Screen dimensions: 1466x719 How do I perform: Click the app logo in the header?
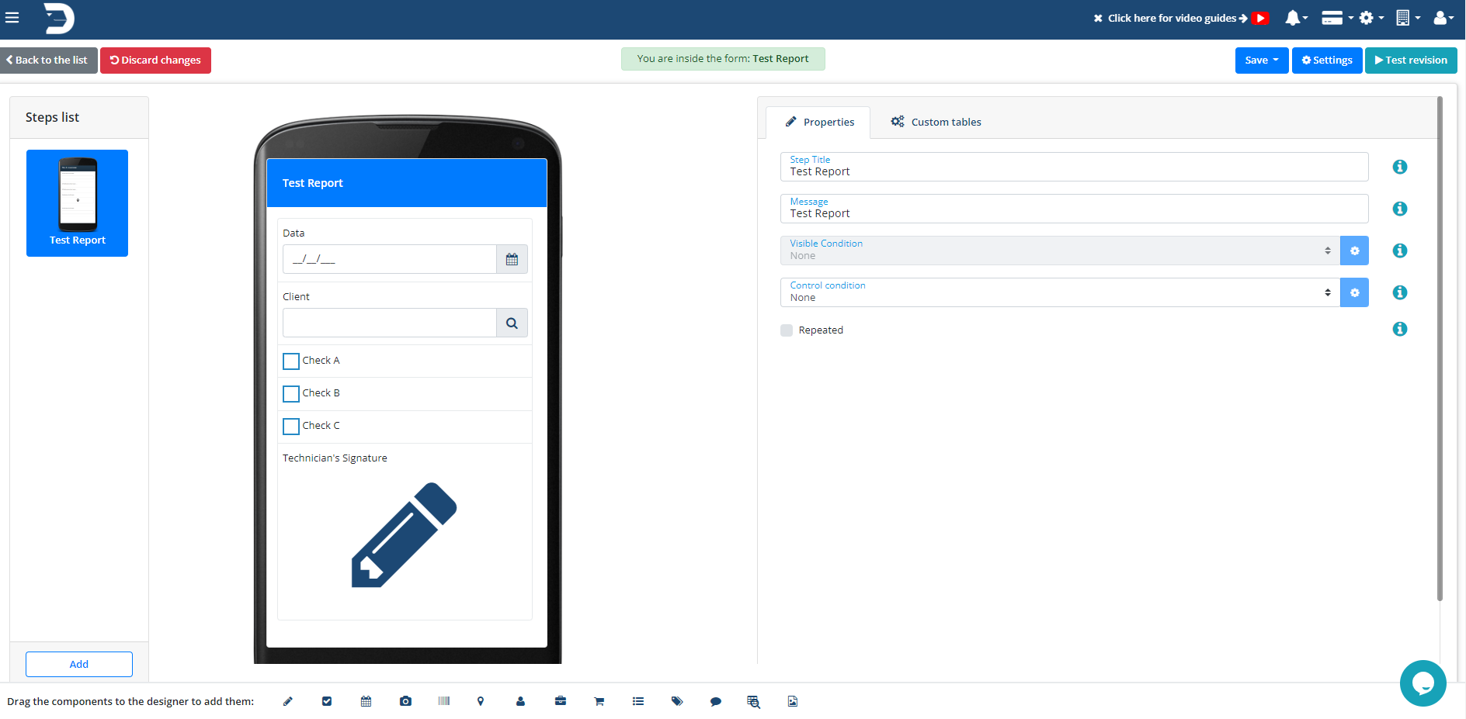tap(59, 18)
